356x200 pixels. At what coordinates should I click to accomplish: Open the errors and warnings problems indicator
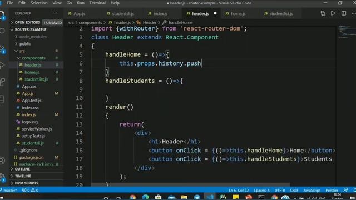pyautogui.click(x=30, y=190)
